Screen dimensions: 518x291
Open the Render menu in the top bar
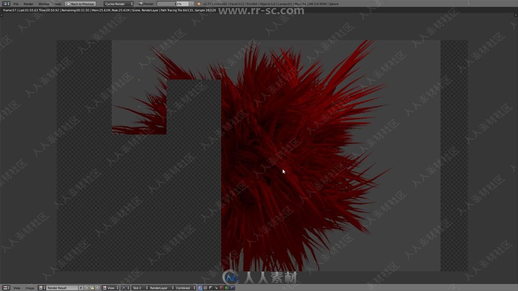(28, 4)
